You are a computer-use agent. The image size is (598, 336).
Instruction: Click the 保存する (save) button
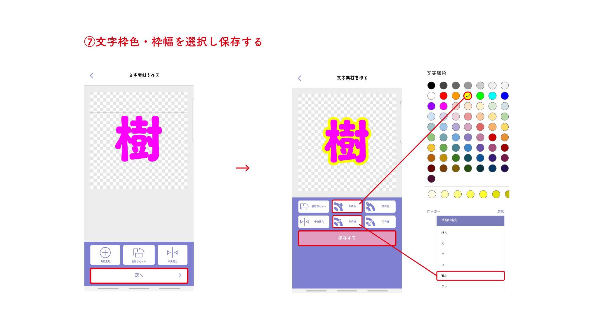point(348,238)
